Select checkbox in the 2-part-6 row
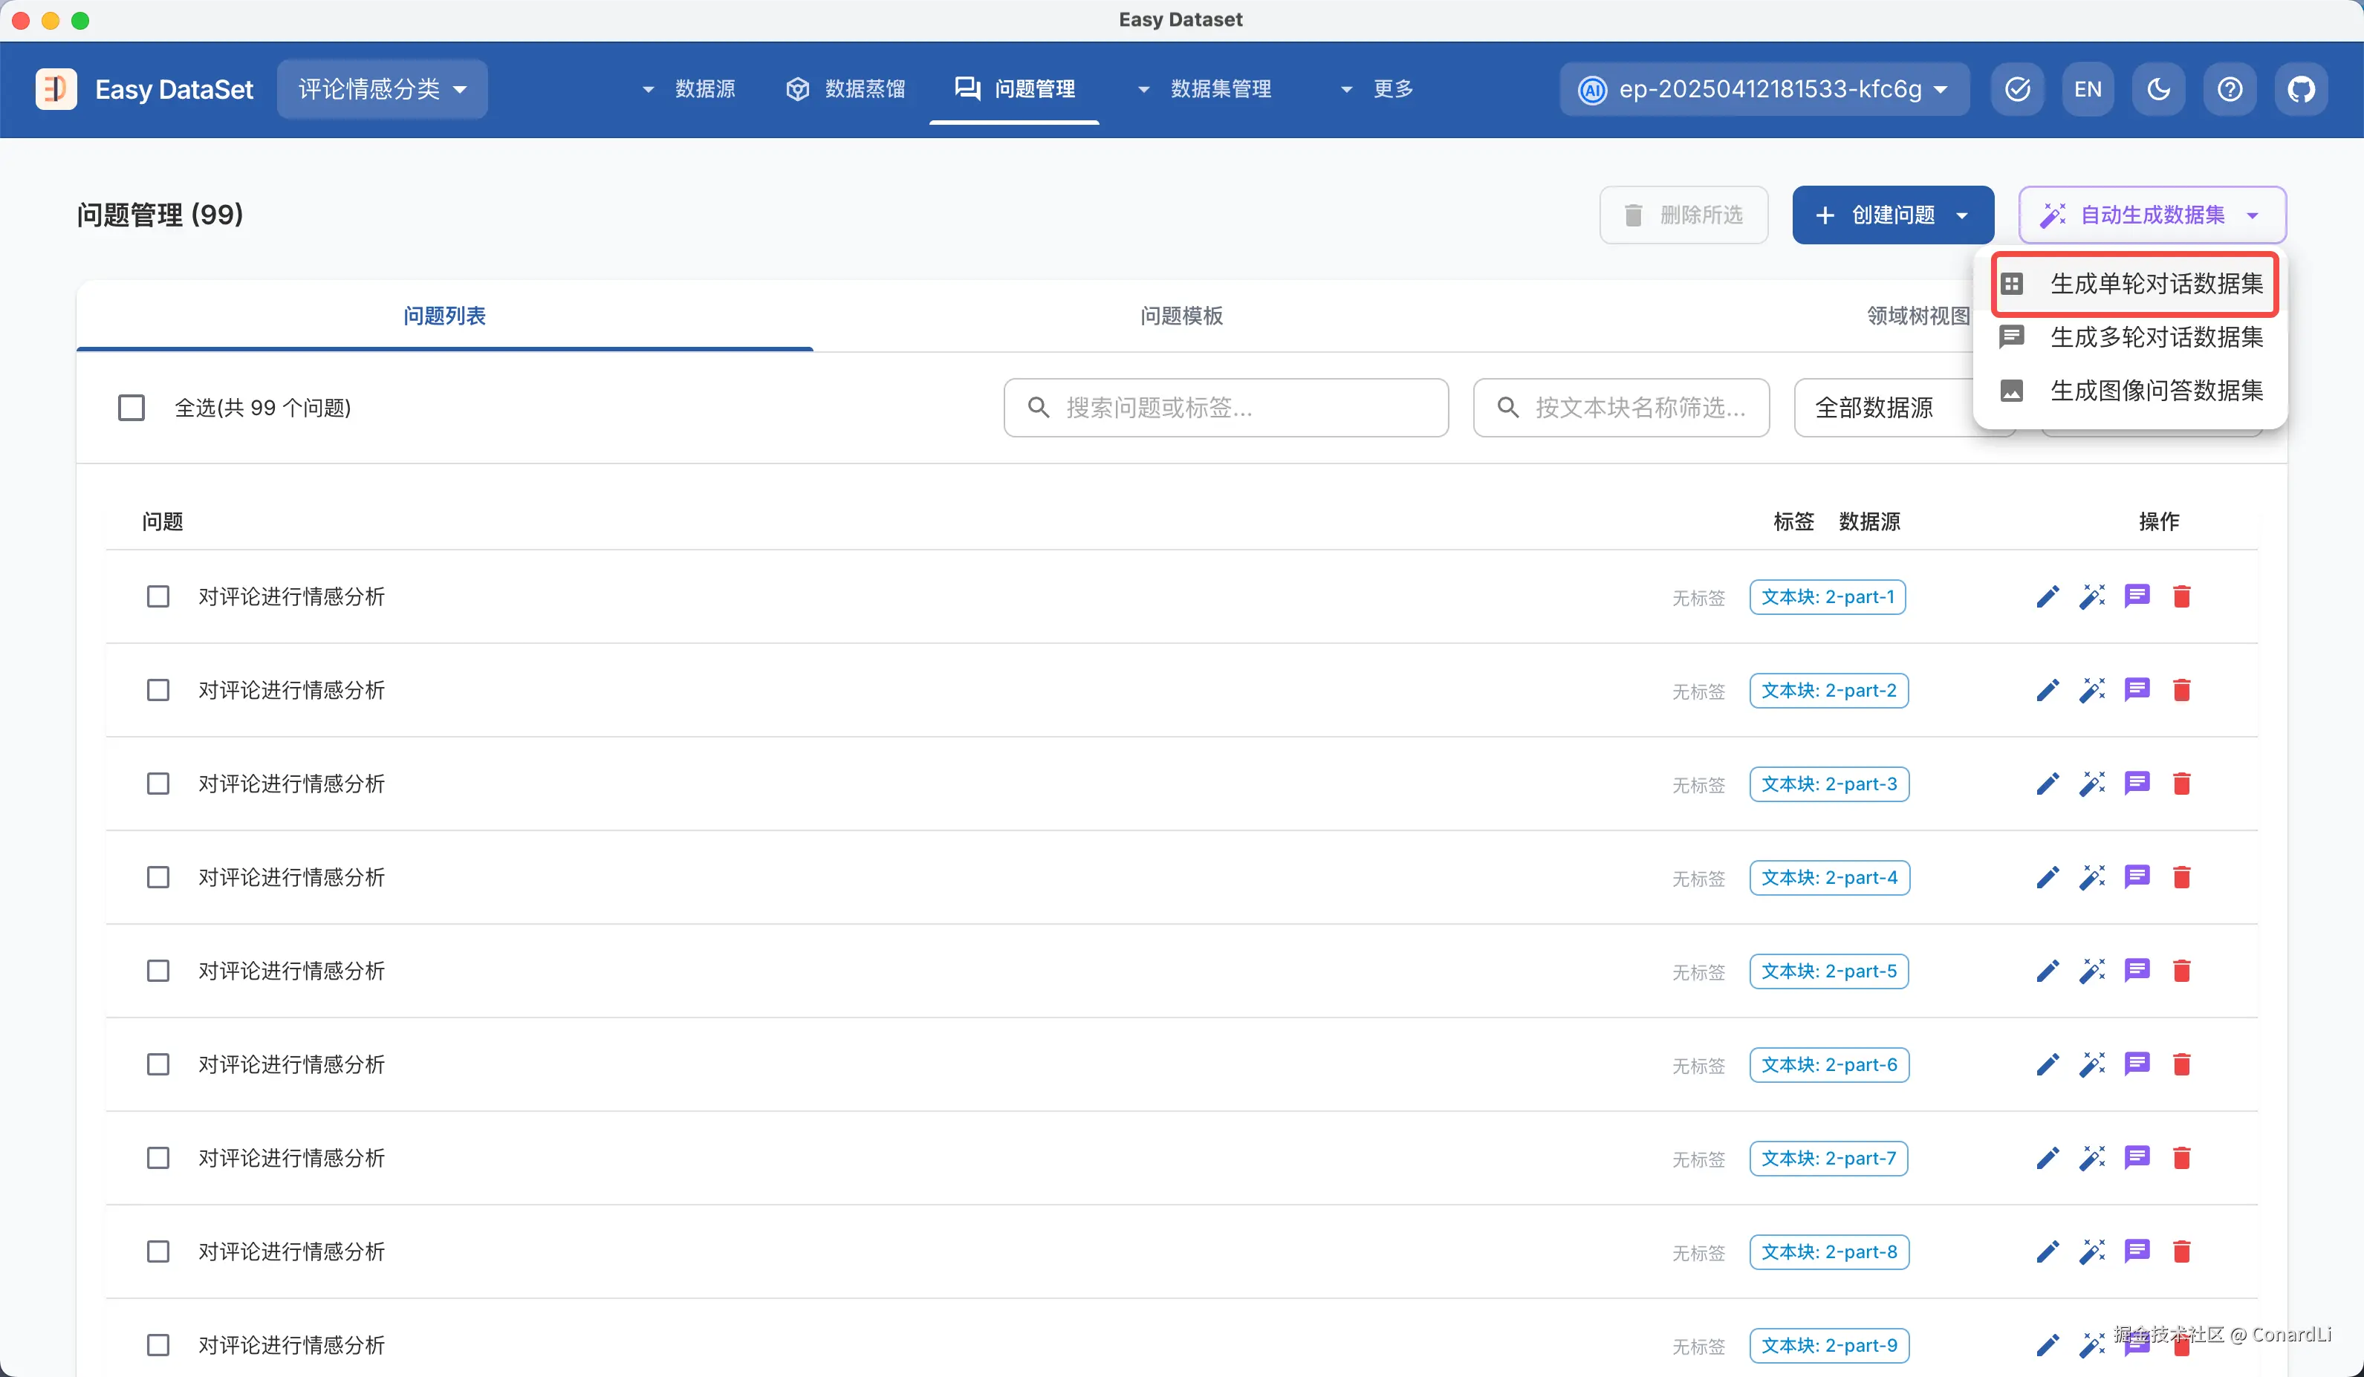 [x=158, y=1064]
